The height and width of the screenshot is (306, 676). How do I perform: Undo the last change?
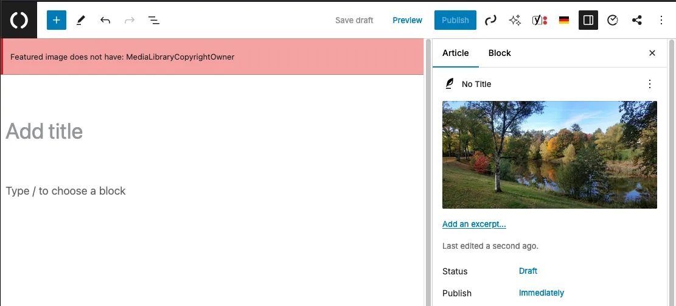click(x=105, y=20)
